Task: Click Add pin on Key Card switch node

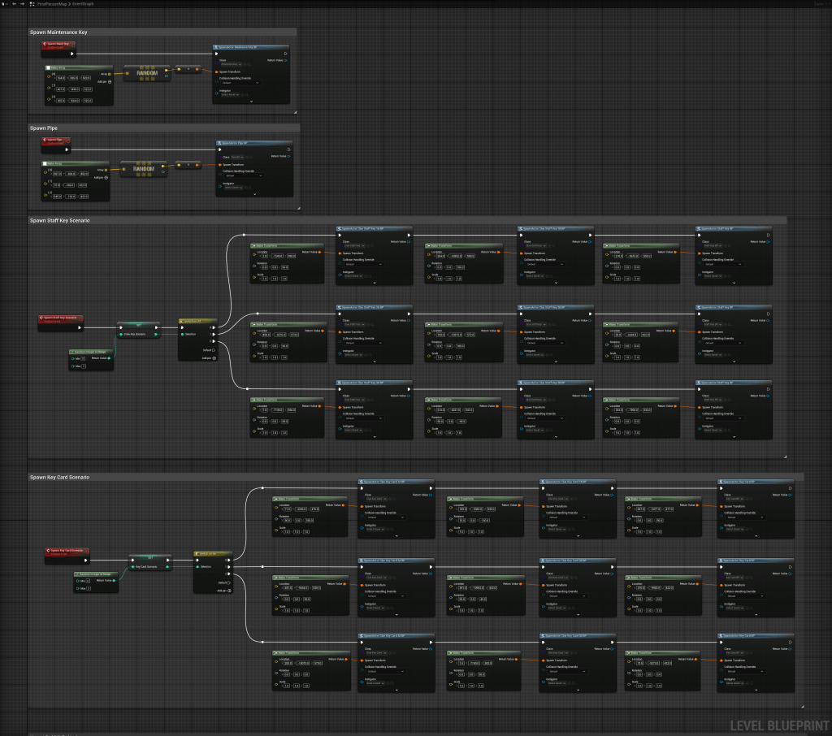Action: [x=229, y=591]
